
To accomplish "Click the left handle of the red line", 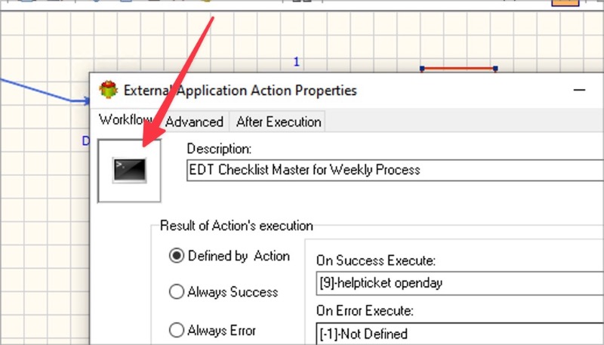I will tap(422, 69).
